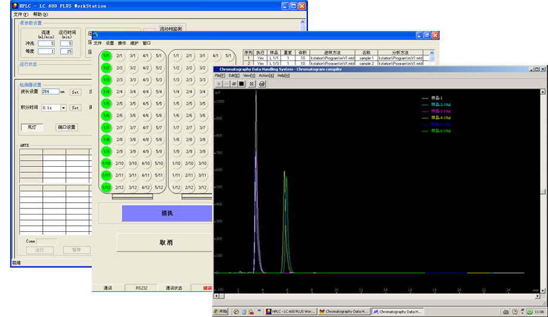This screenshot has width=548, height=317.
Task: Click the chromatogram vertical scrollbar up arrow
Action: pos(543,92)
